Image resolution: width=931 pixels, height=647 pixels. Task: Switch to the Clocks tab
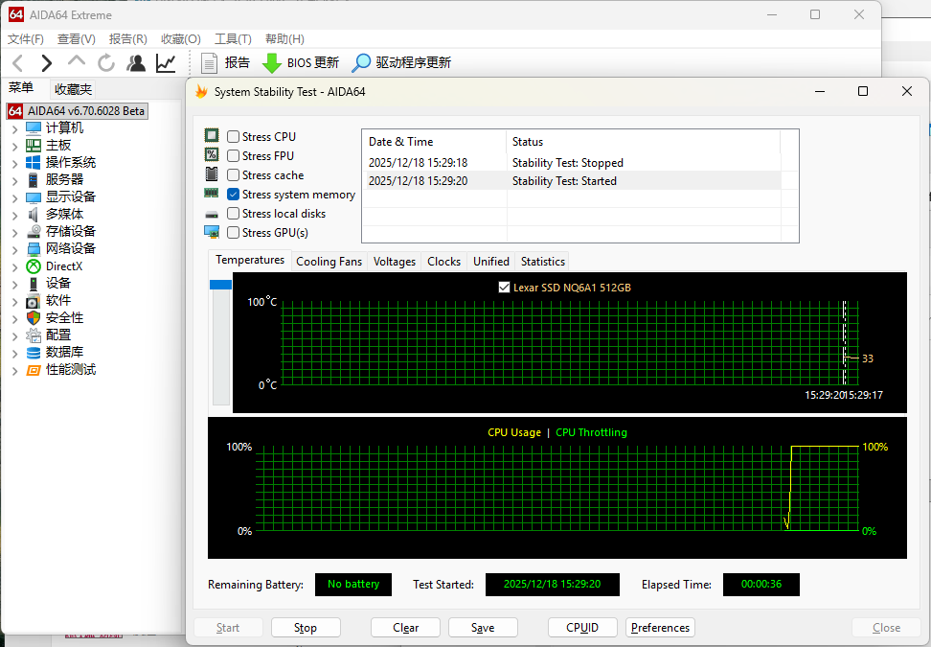coord(443,262)
